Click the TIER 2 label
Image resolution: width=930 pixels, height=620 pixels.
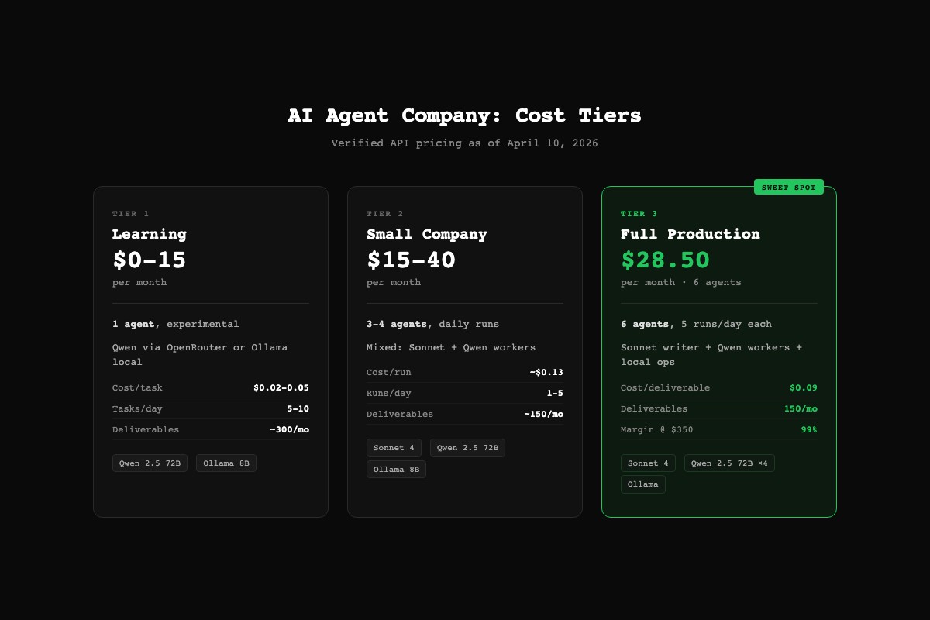384,214
